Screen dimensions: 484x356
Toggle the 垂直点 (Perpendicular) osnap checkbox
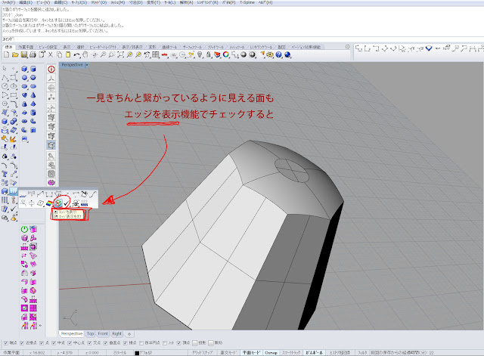point(106,343)
